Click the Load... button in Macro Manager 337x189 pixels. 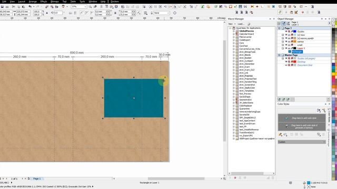click(x=241, y=24)
